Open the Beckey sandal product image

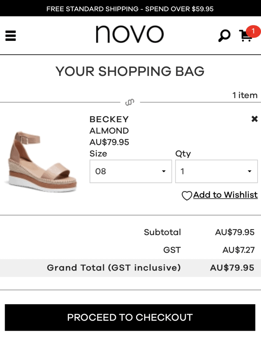(42, 162)
